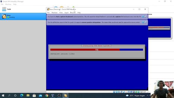
Task: Open Windows taskbar search
Action: [x=9, y=96]
